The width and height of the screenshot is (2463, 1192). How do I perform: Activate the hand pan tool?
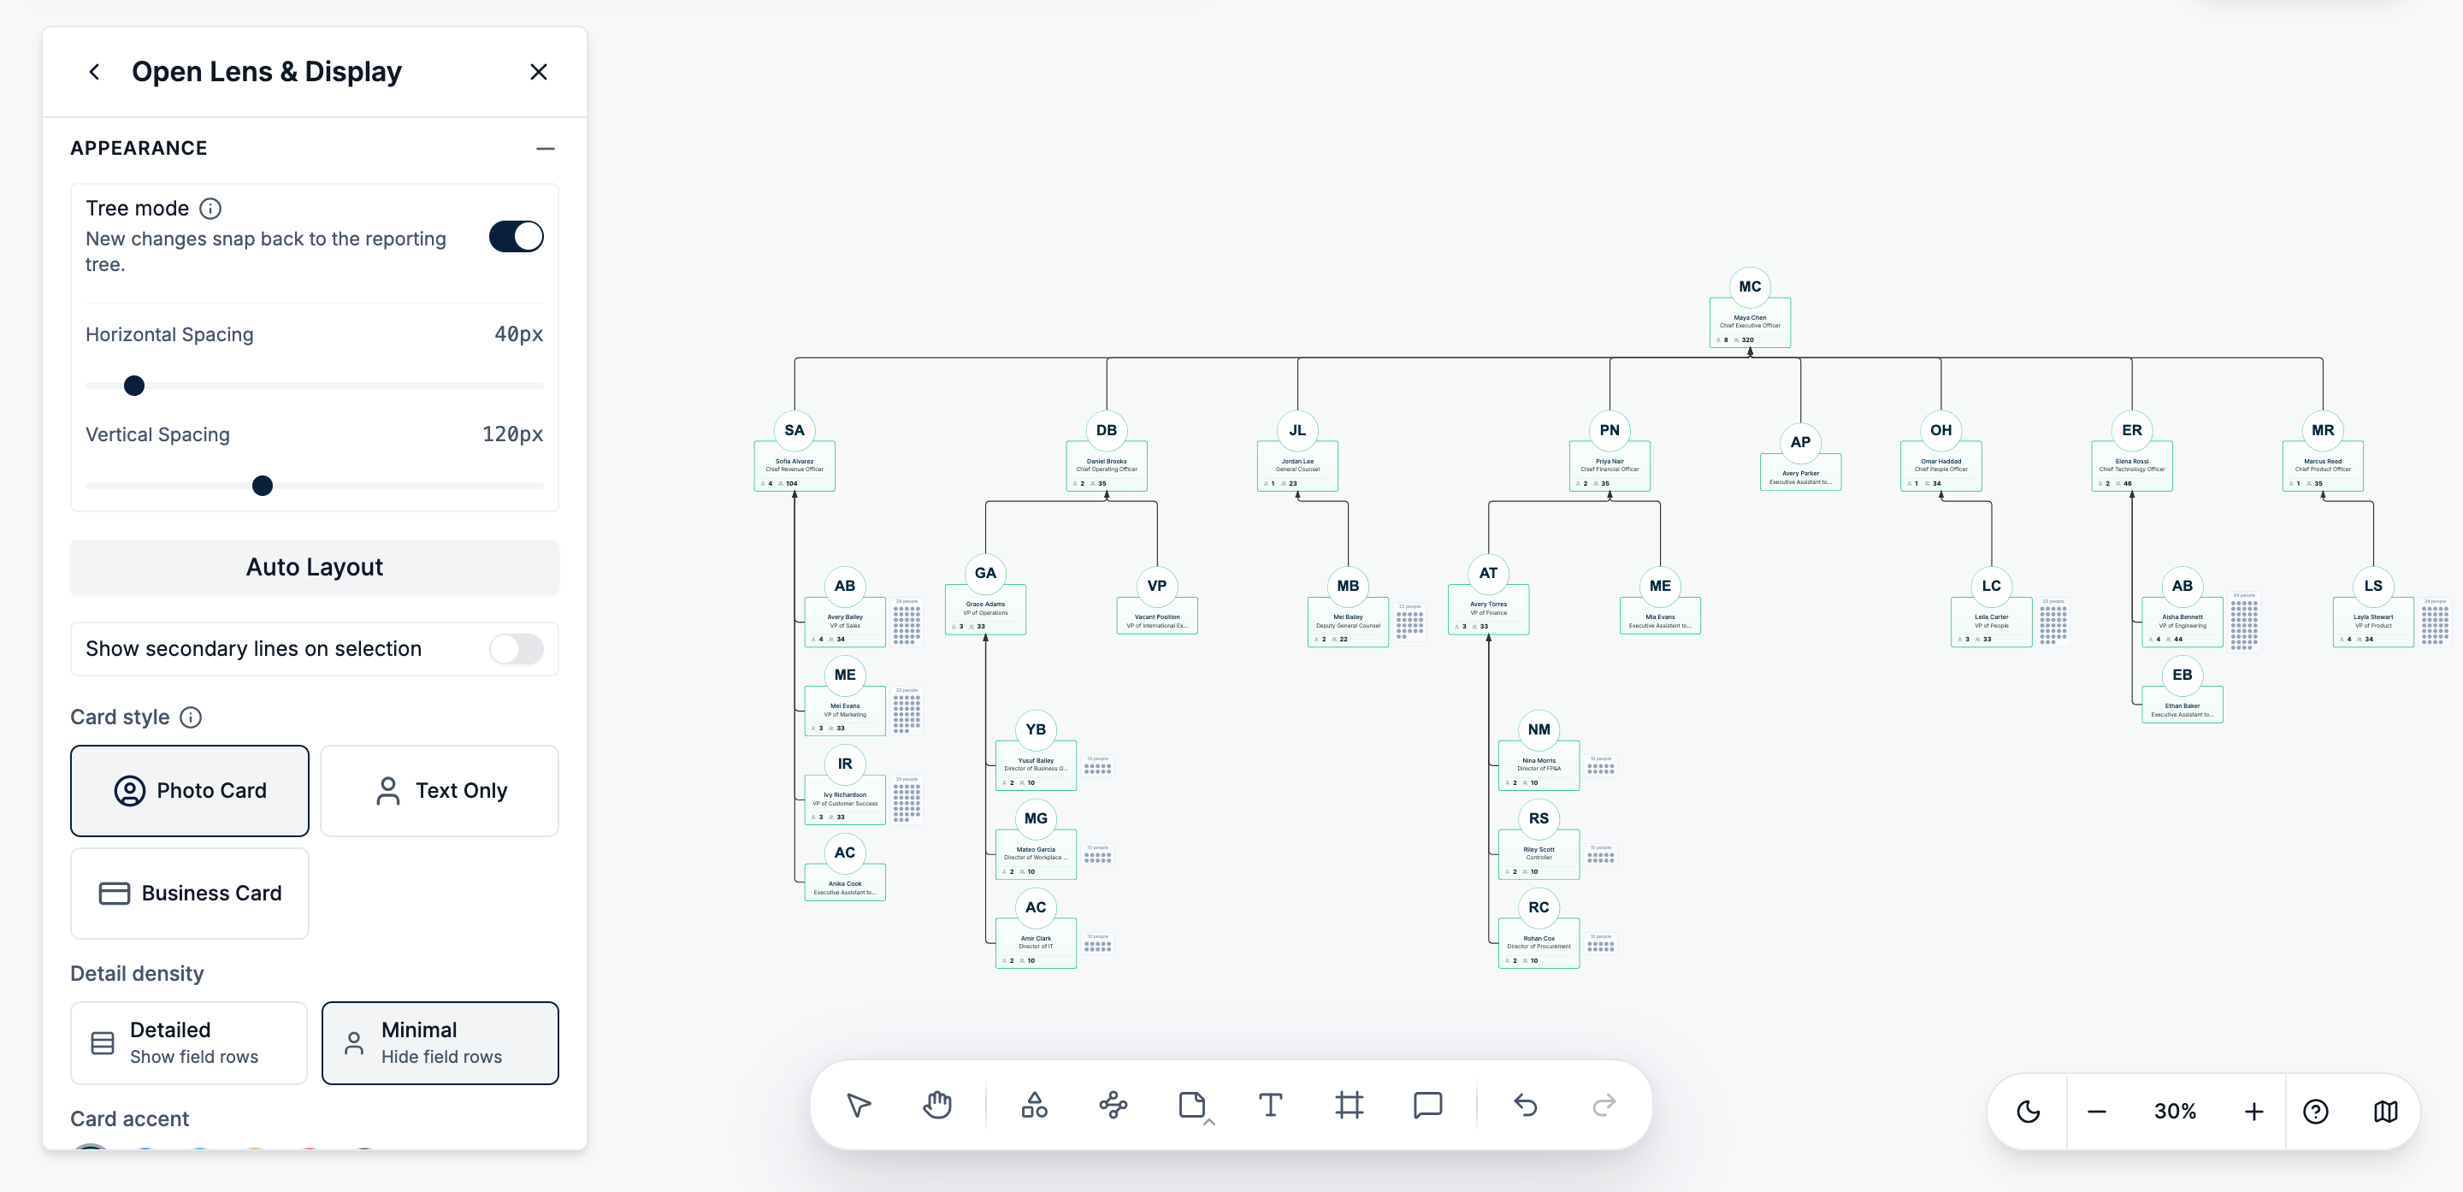937,1106
